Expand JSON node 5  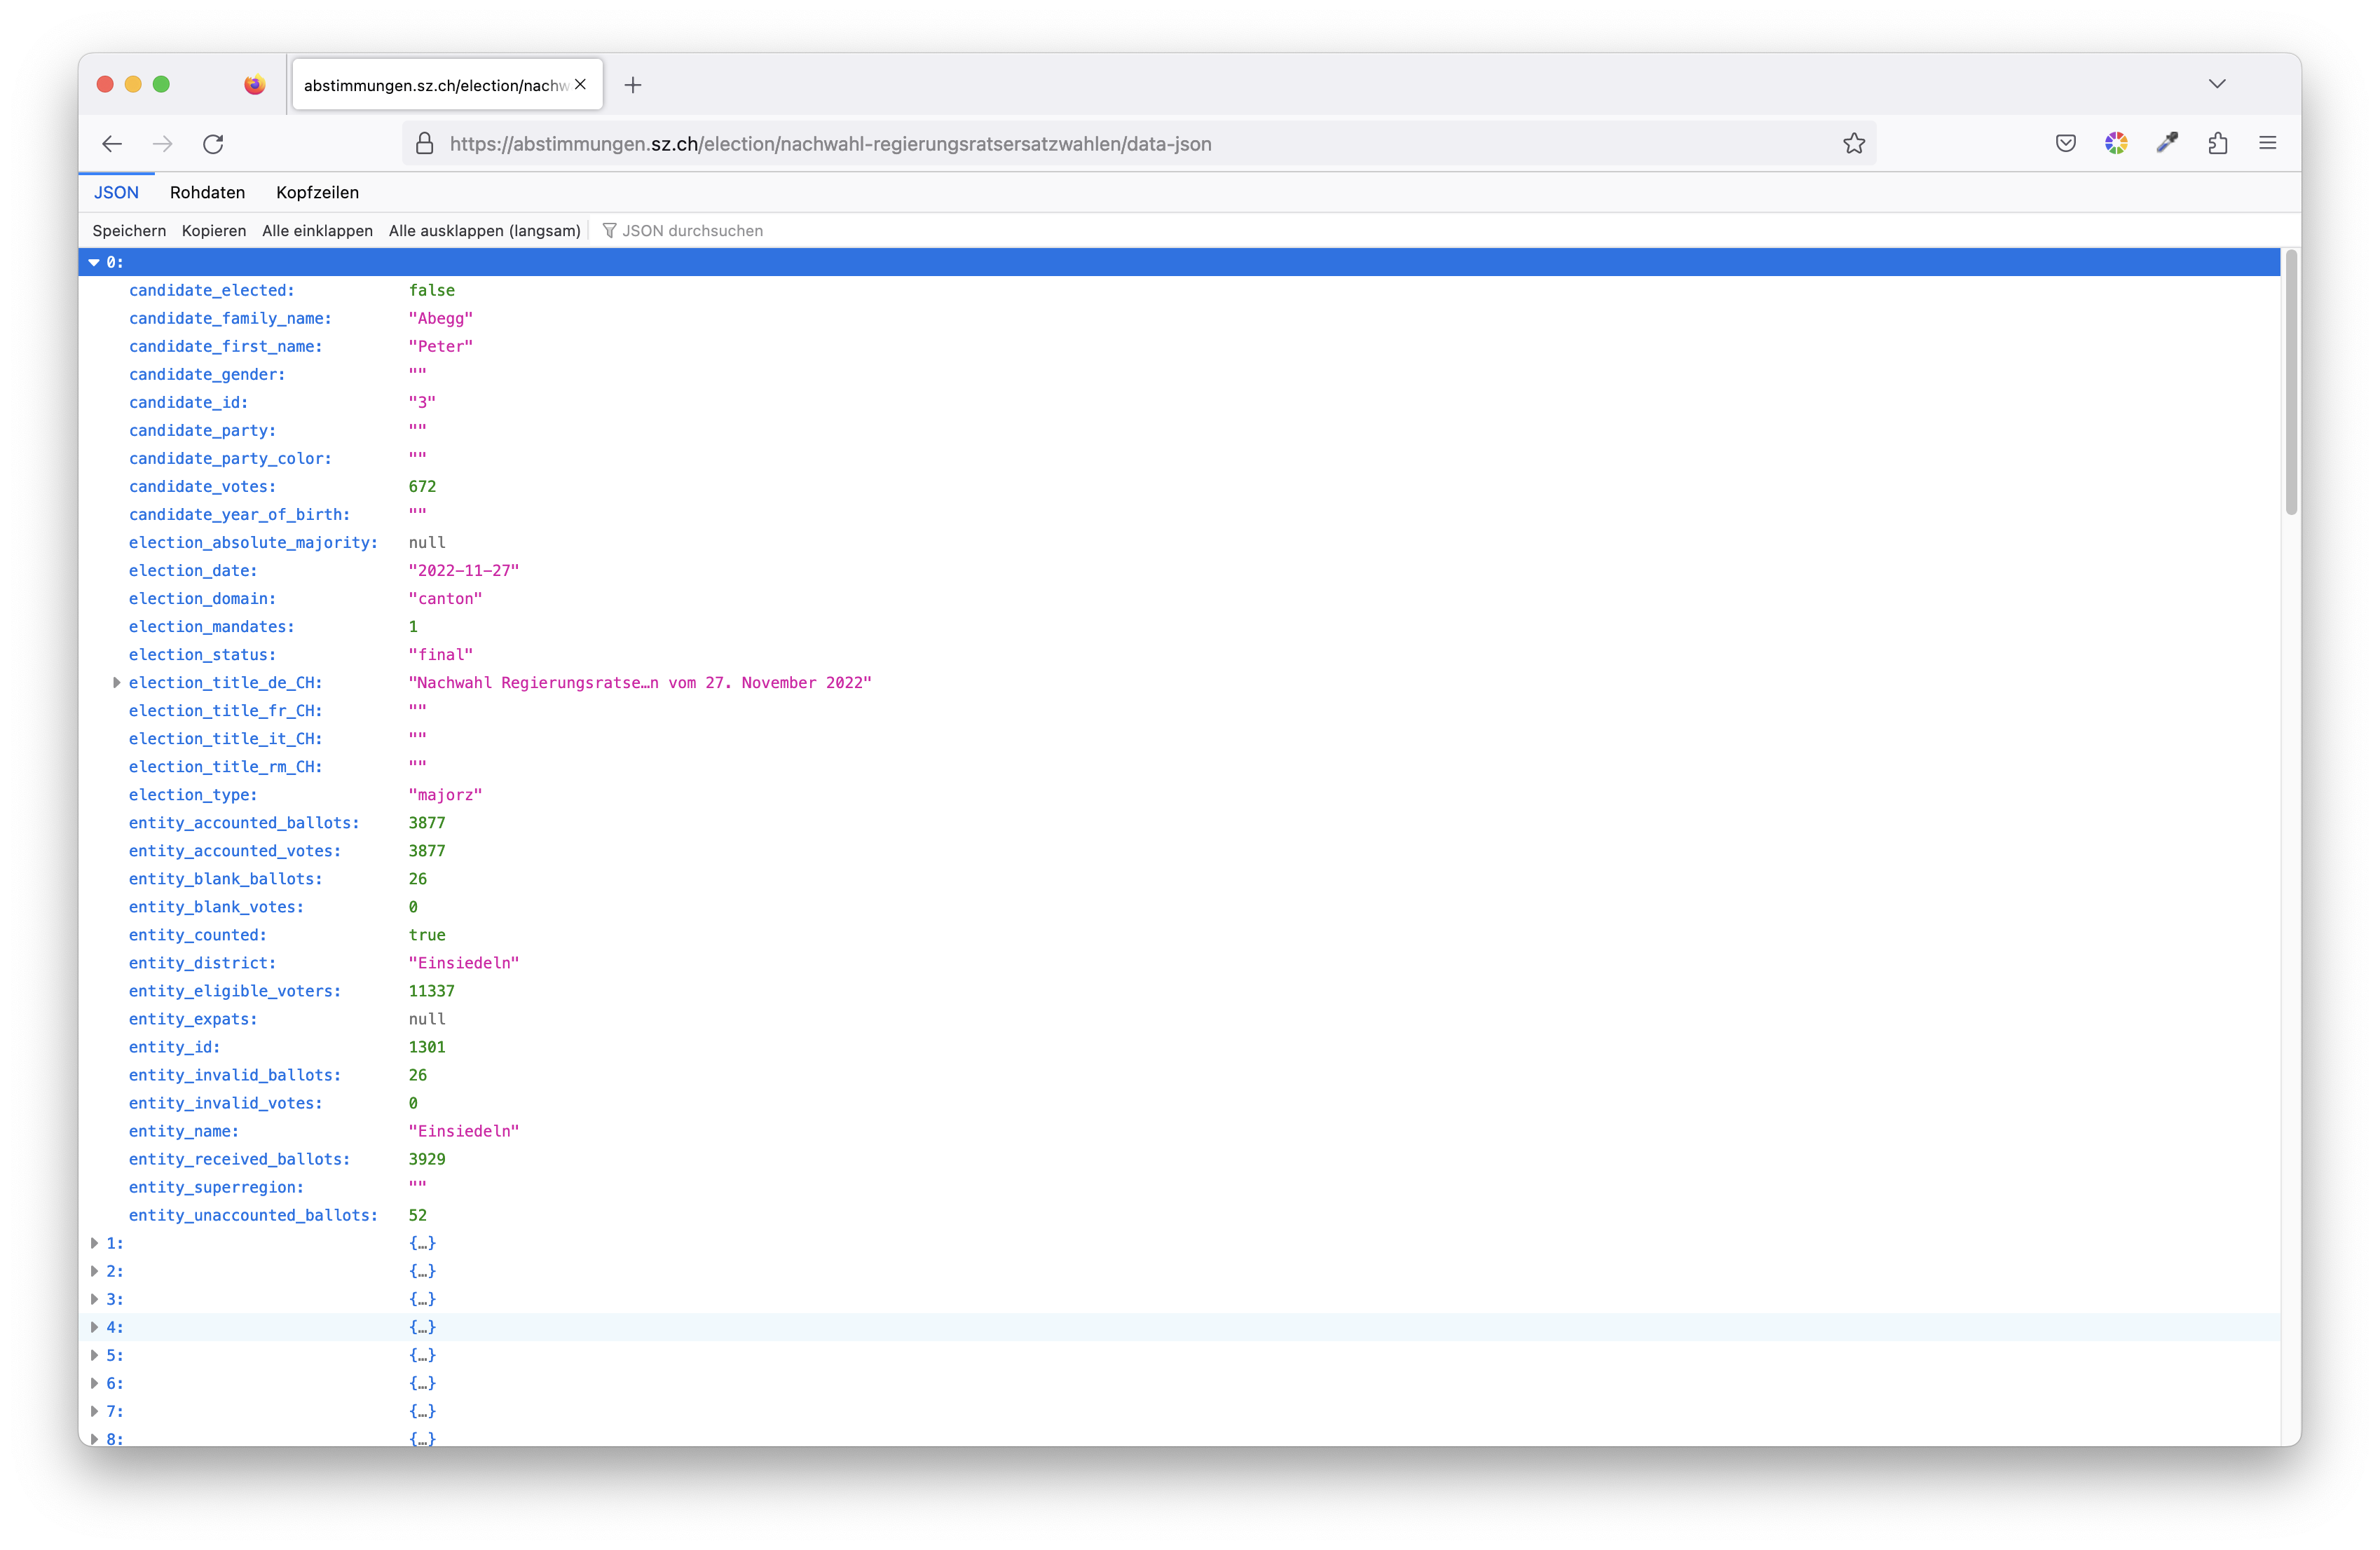94,1356
